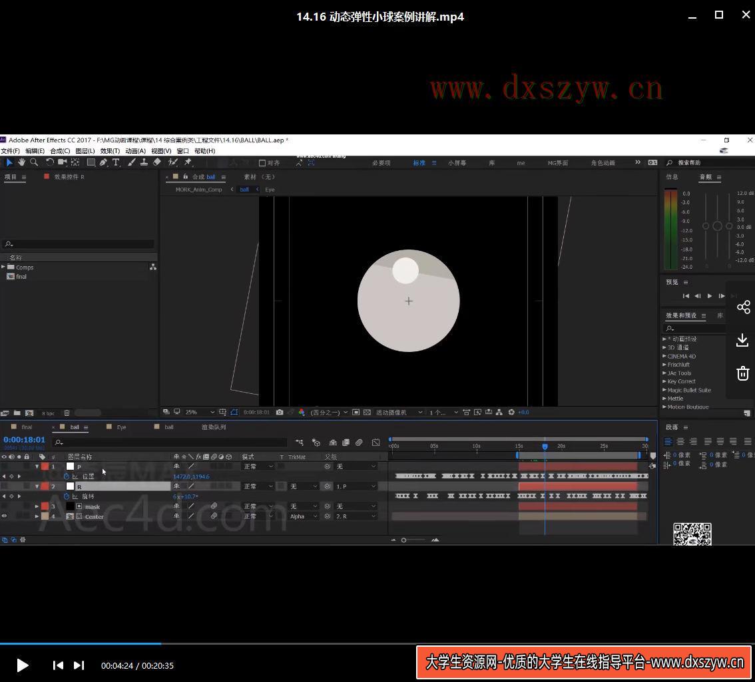Delete selected project item with trash icon
Image resolution: width=755 pixels, height=682 pixels.
(67, 413)
